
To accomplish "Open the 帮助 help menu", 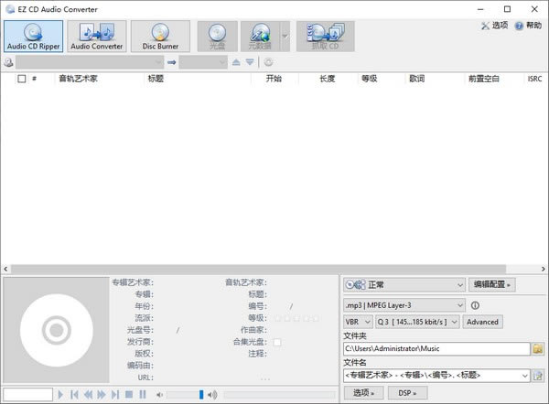I will (528, 26).
